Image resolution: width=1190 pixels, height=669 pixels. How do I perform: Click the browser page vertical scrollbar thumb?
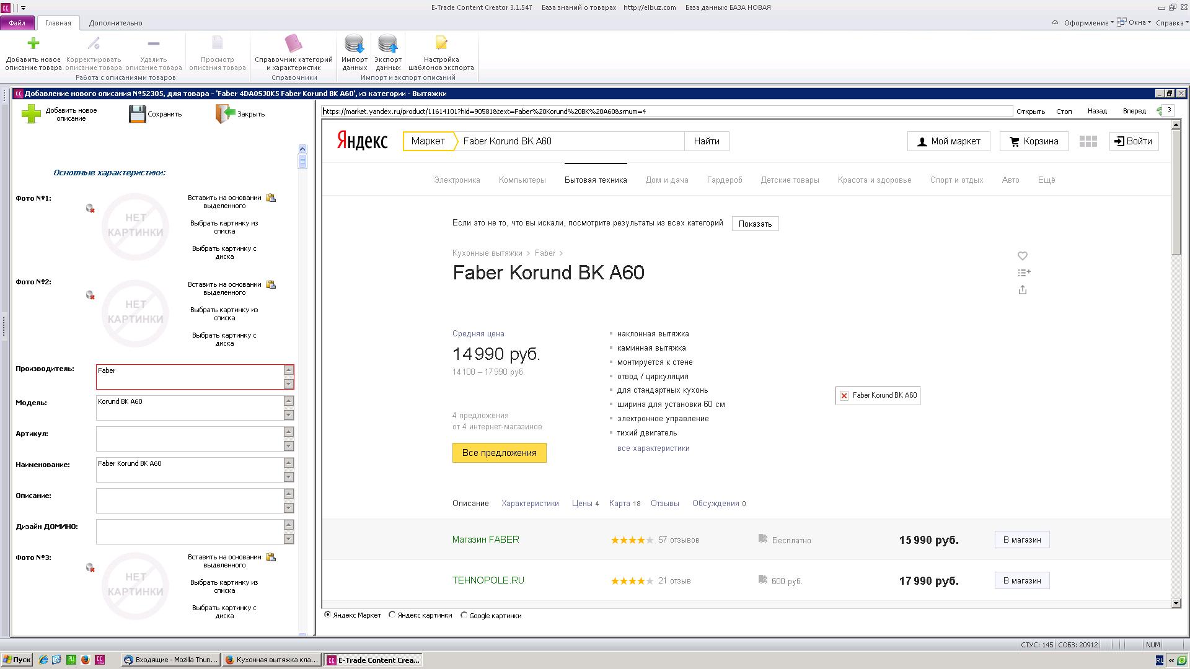click(x=1176, y=192)
